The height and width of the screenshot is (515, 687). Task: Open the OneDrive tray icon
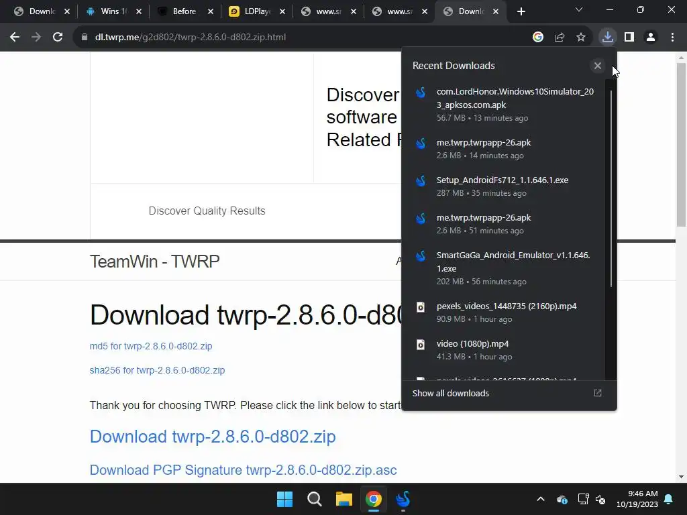pyautogui.click(x=562, y=499)
